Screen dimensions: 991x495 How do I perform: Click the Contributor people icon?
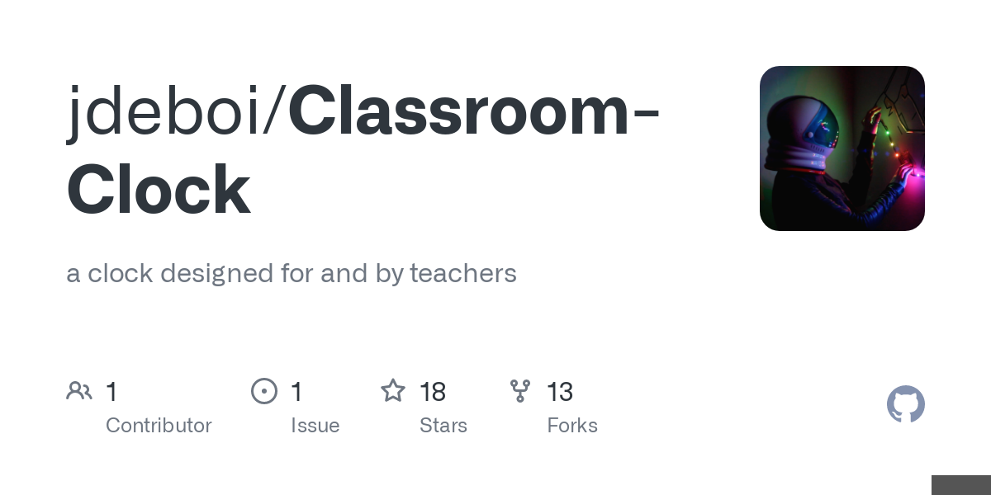79,391
